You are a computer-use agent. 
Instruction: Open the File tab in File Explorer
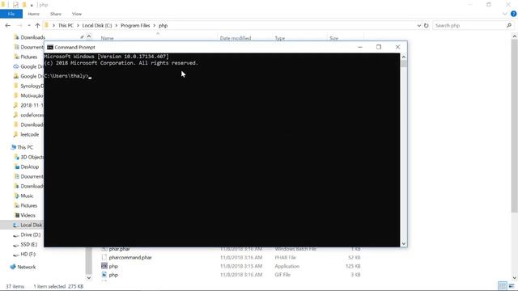[x=11, y=14]
